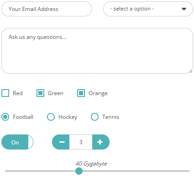194x182 pixels.
Task: Click the Gygabyte slider handle
Action: click(79, 171)
